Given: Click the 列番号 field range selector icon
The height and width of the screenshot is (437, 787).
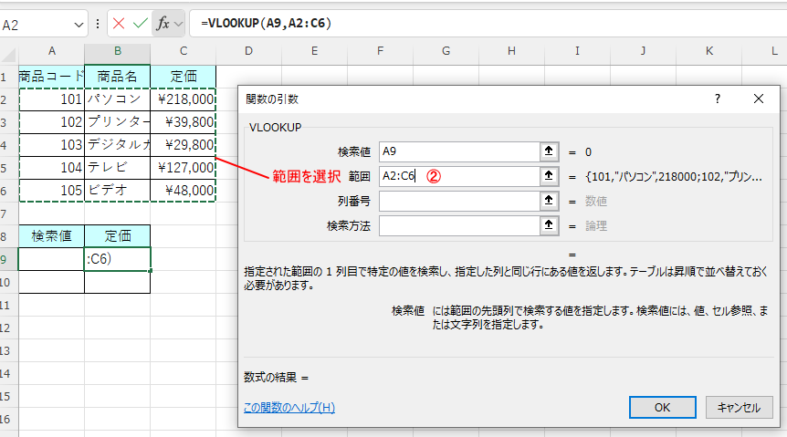Looking at the screenshot, I should 548,201.
